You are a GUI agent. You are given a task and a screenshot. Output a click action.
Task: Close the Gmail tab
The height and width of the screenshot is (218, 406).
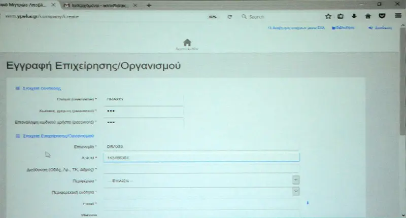(x=135, y=5)
